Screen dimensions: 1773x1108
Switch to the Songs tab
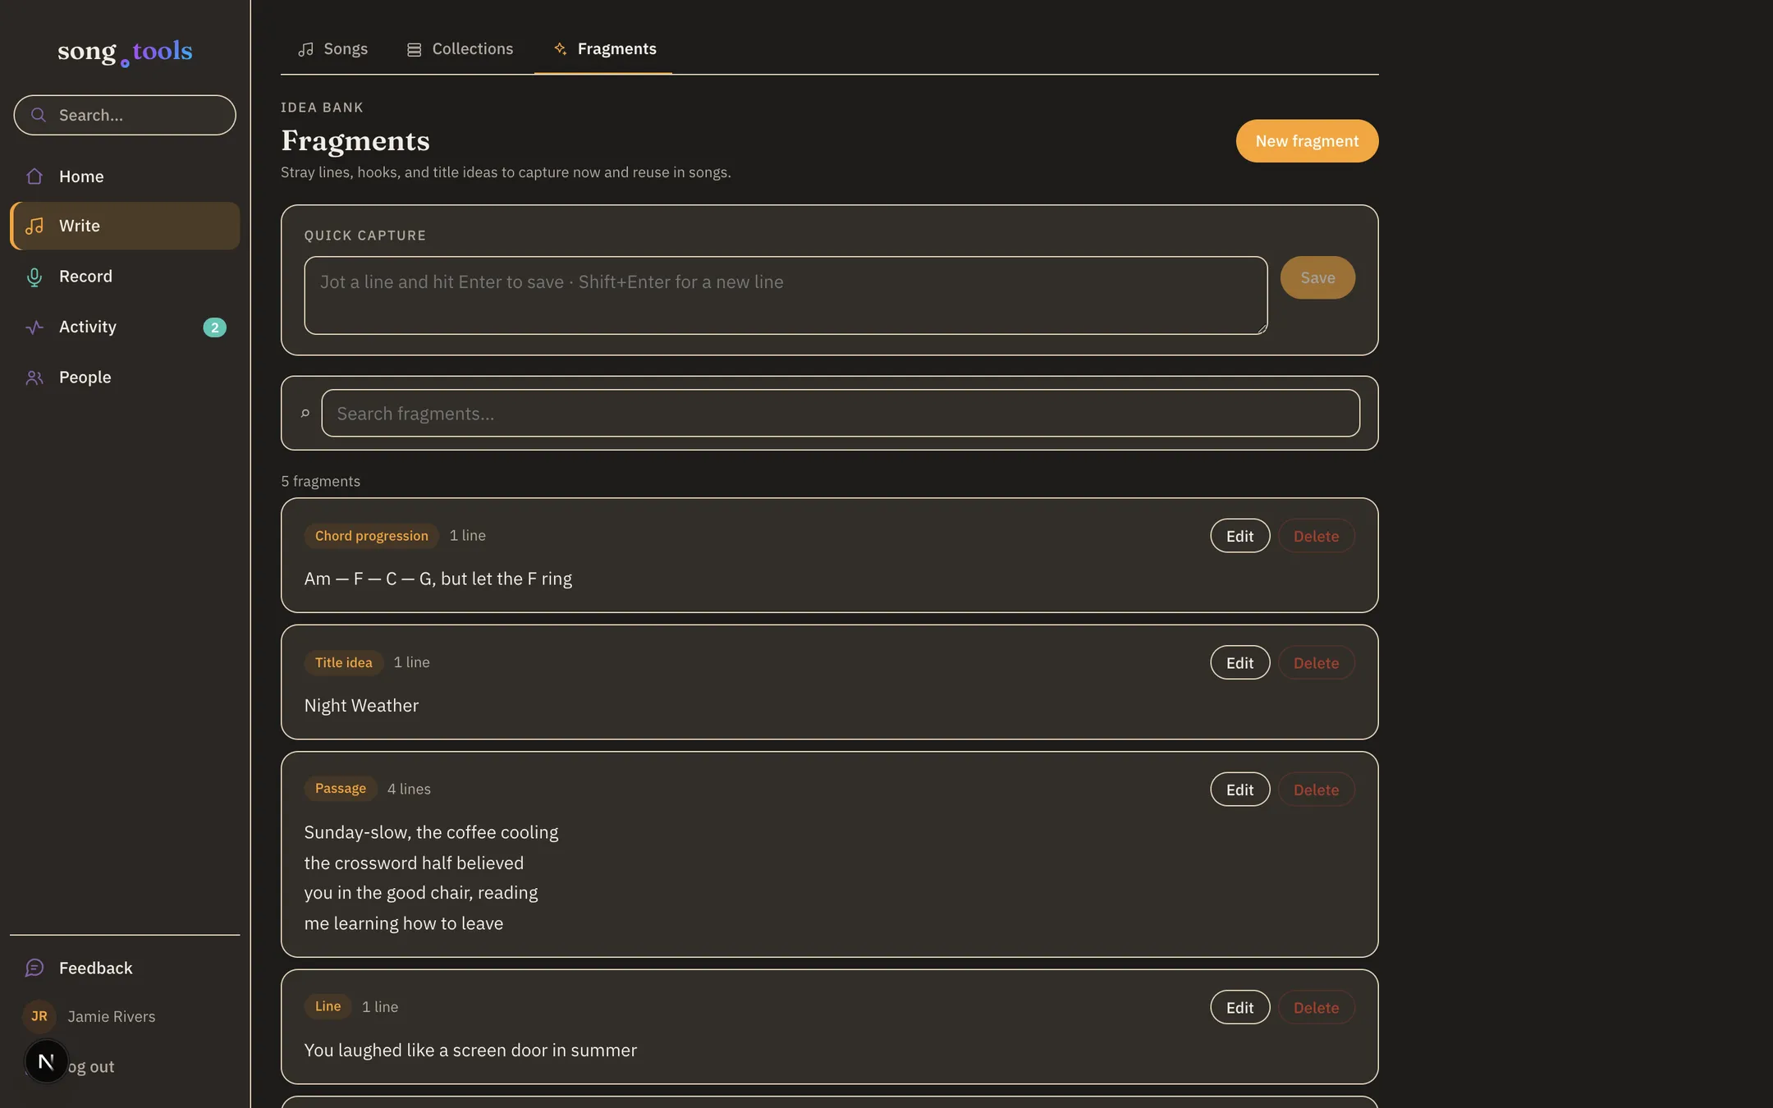click(x=332, y=49)
